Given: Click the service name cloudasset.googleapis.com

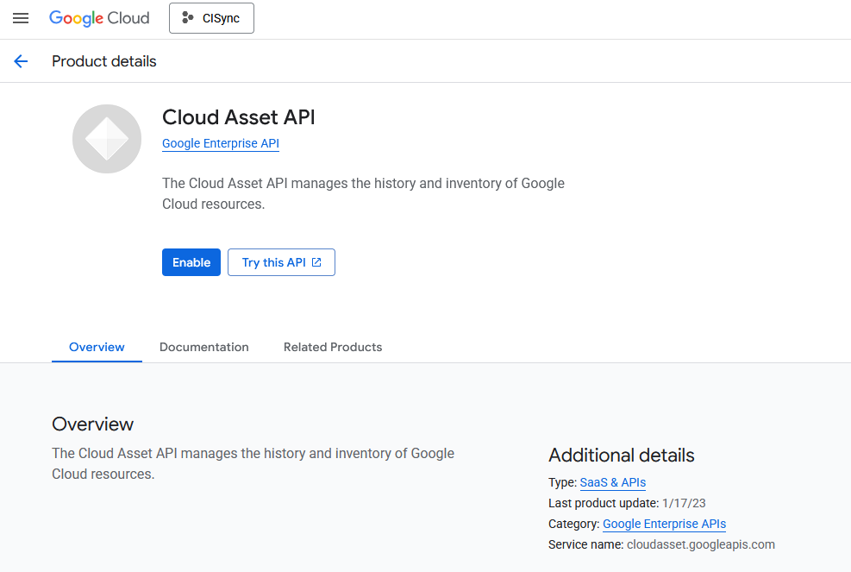Looking at the screenshot, I should [701, 544].
